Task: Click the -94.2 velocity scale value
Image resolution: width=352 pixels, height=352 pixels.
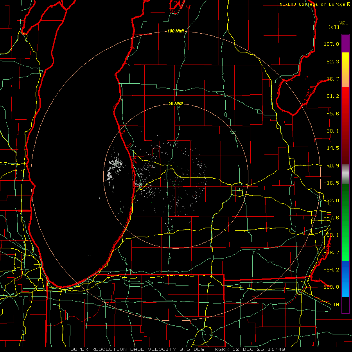Action: point(331,270)
